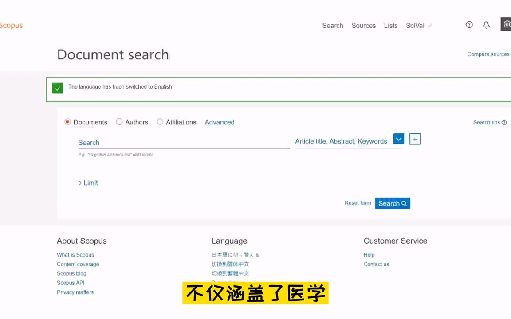Open Sources in the top navigation
The height and width of the screenshot is (319, 511).
(x=363, y=26)
